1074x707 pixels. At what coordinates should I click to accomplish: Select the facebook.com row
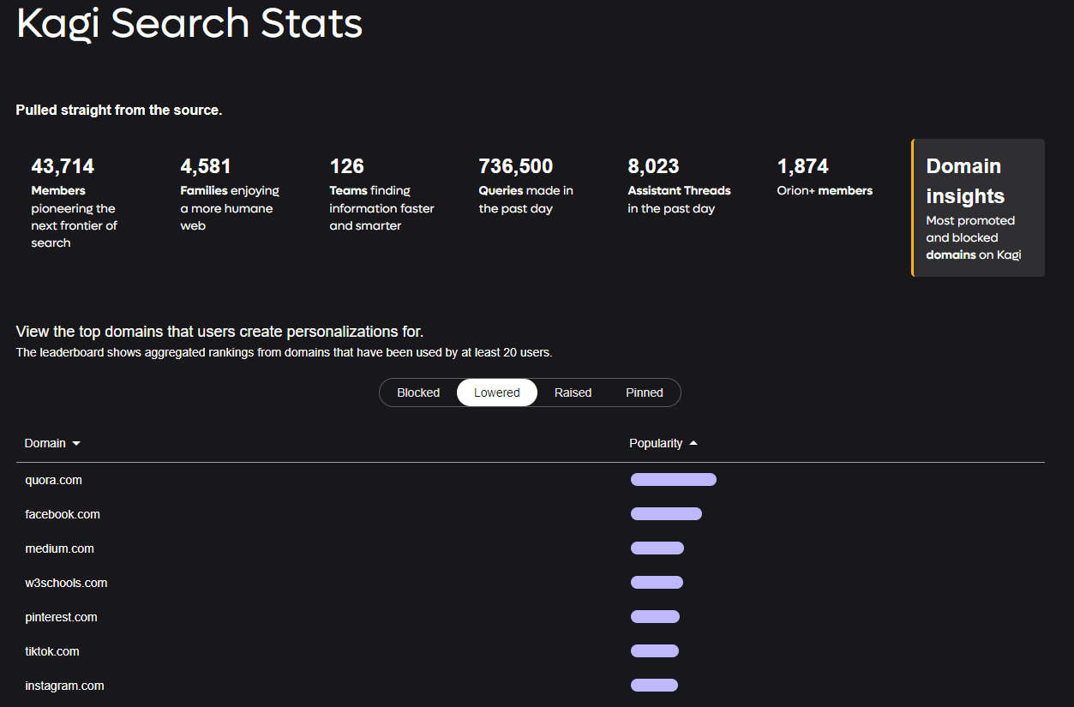531,514
